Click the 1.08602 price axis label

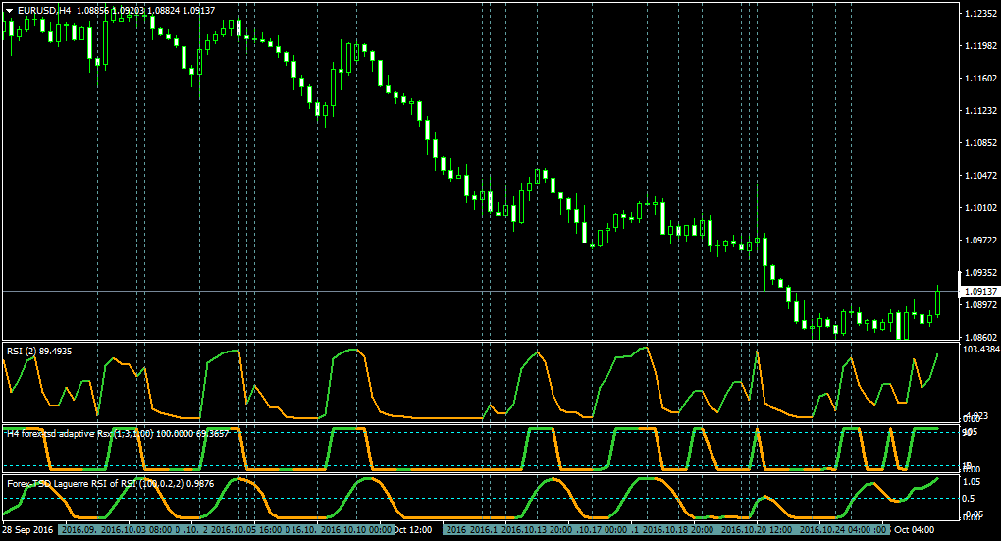pyautogui.click(x=981, y=337)
